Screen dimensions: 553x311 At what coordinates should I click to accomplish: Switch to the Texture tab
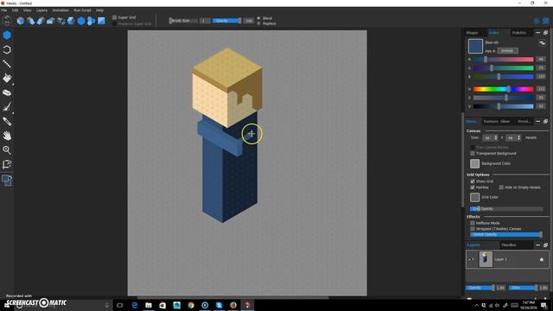point(491,121)
